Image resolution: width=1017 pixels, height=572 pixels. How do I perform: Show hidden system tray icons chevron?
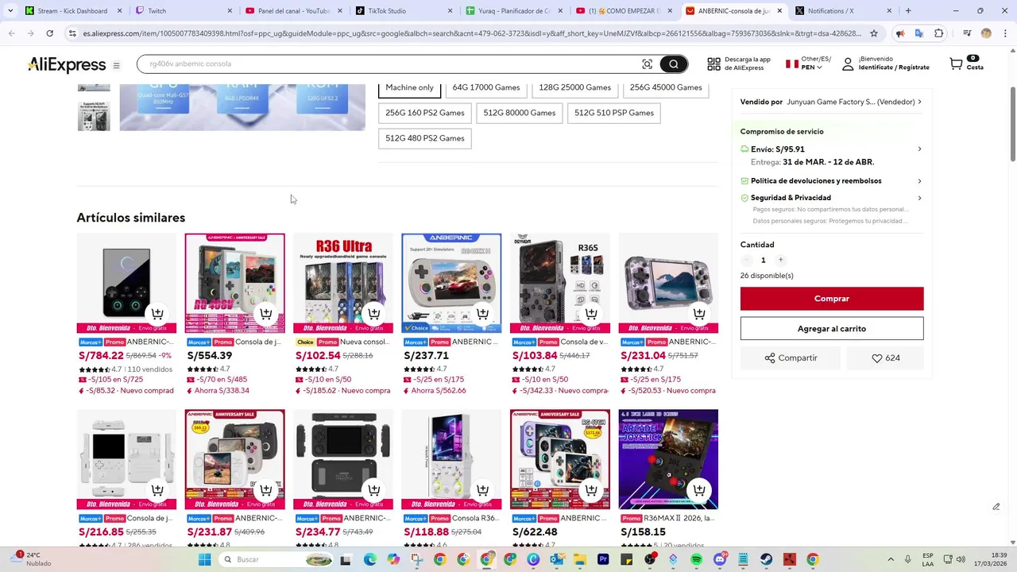(x=890, y=559)
